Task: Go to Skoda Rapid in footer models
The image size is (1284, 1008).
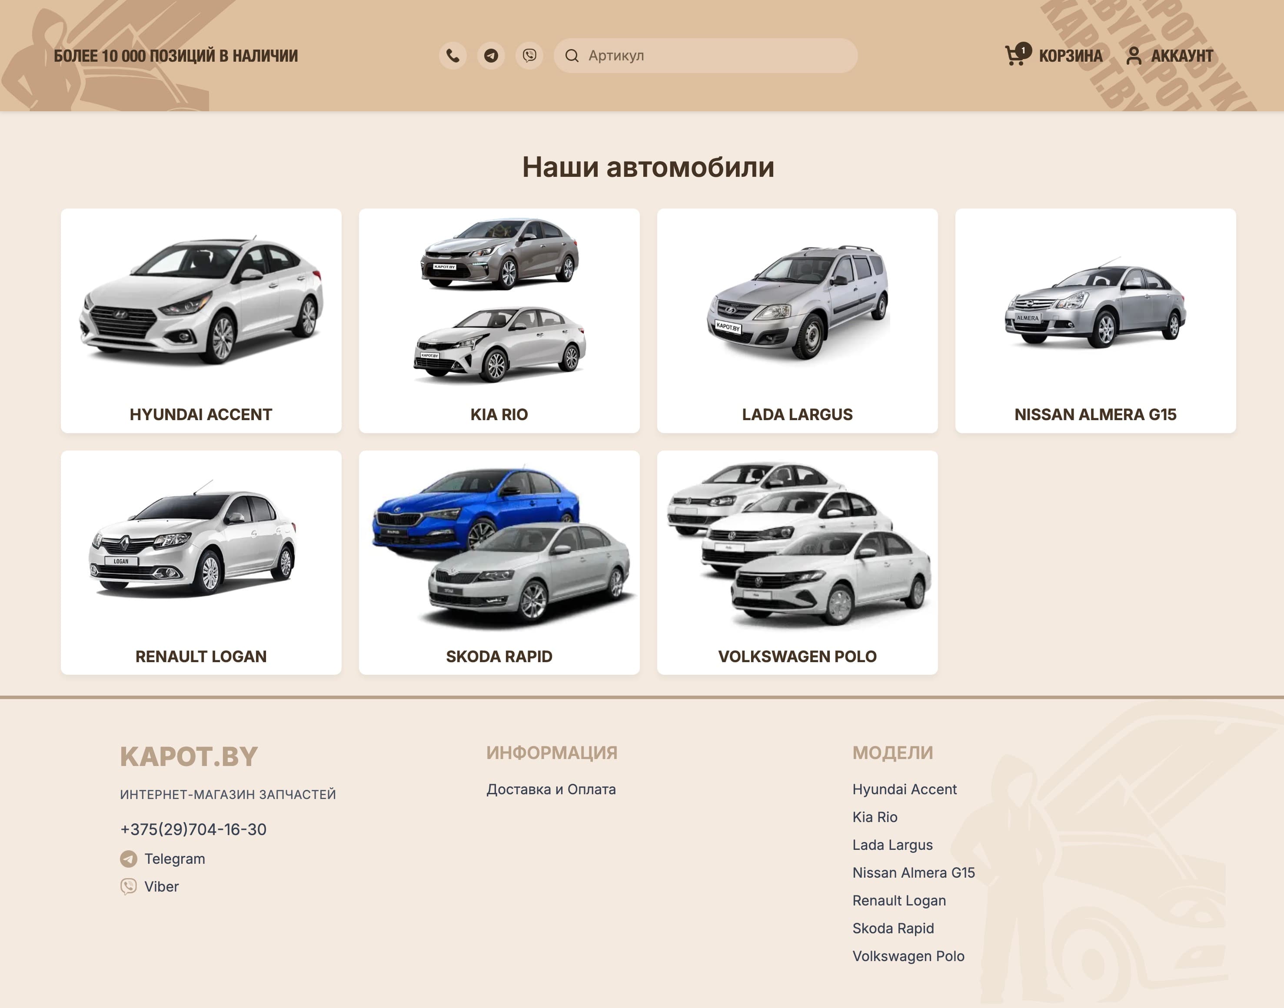Action: (x=893, y=928)
